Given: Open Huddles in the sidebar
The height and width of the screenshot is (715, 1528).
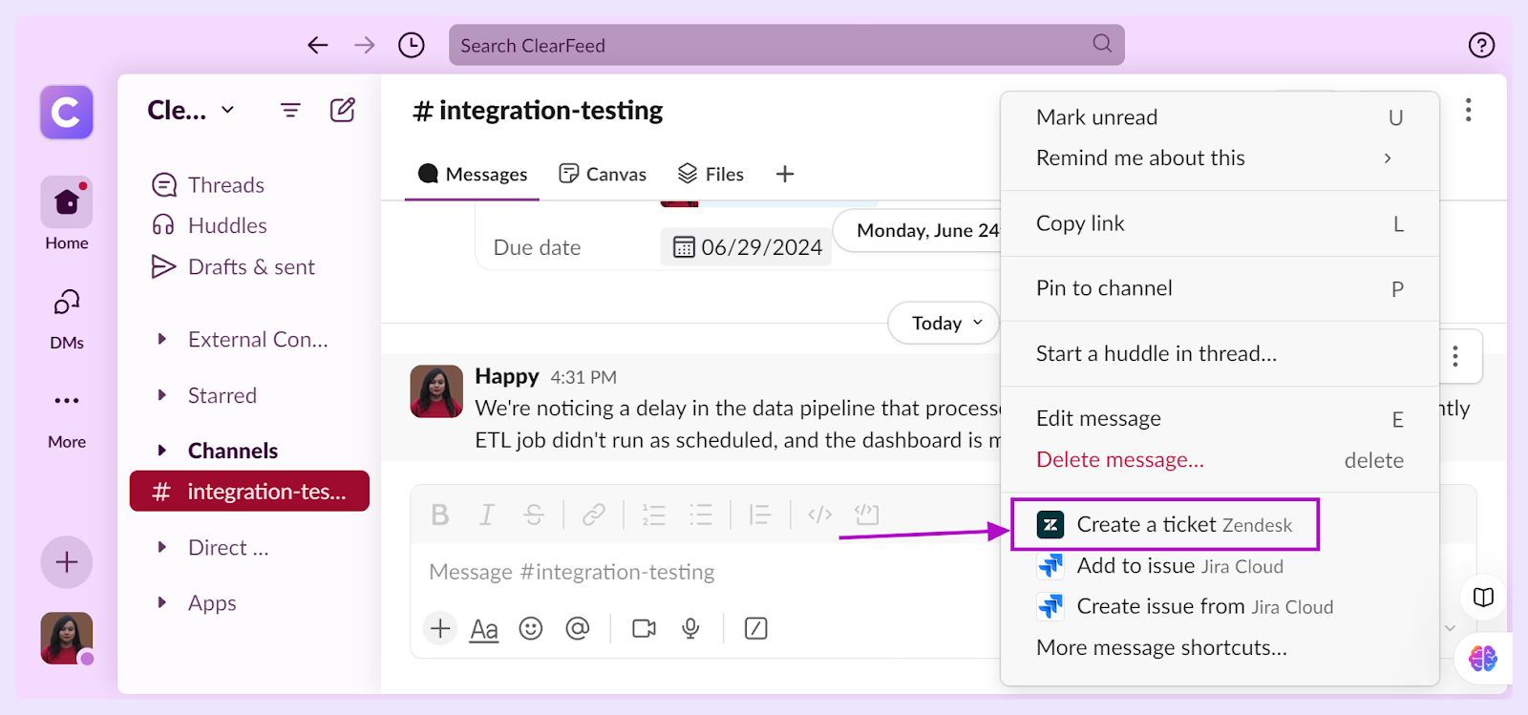Looking at the screenshot, I should coord(208,225).
